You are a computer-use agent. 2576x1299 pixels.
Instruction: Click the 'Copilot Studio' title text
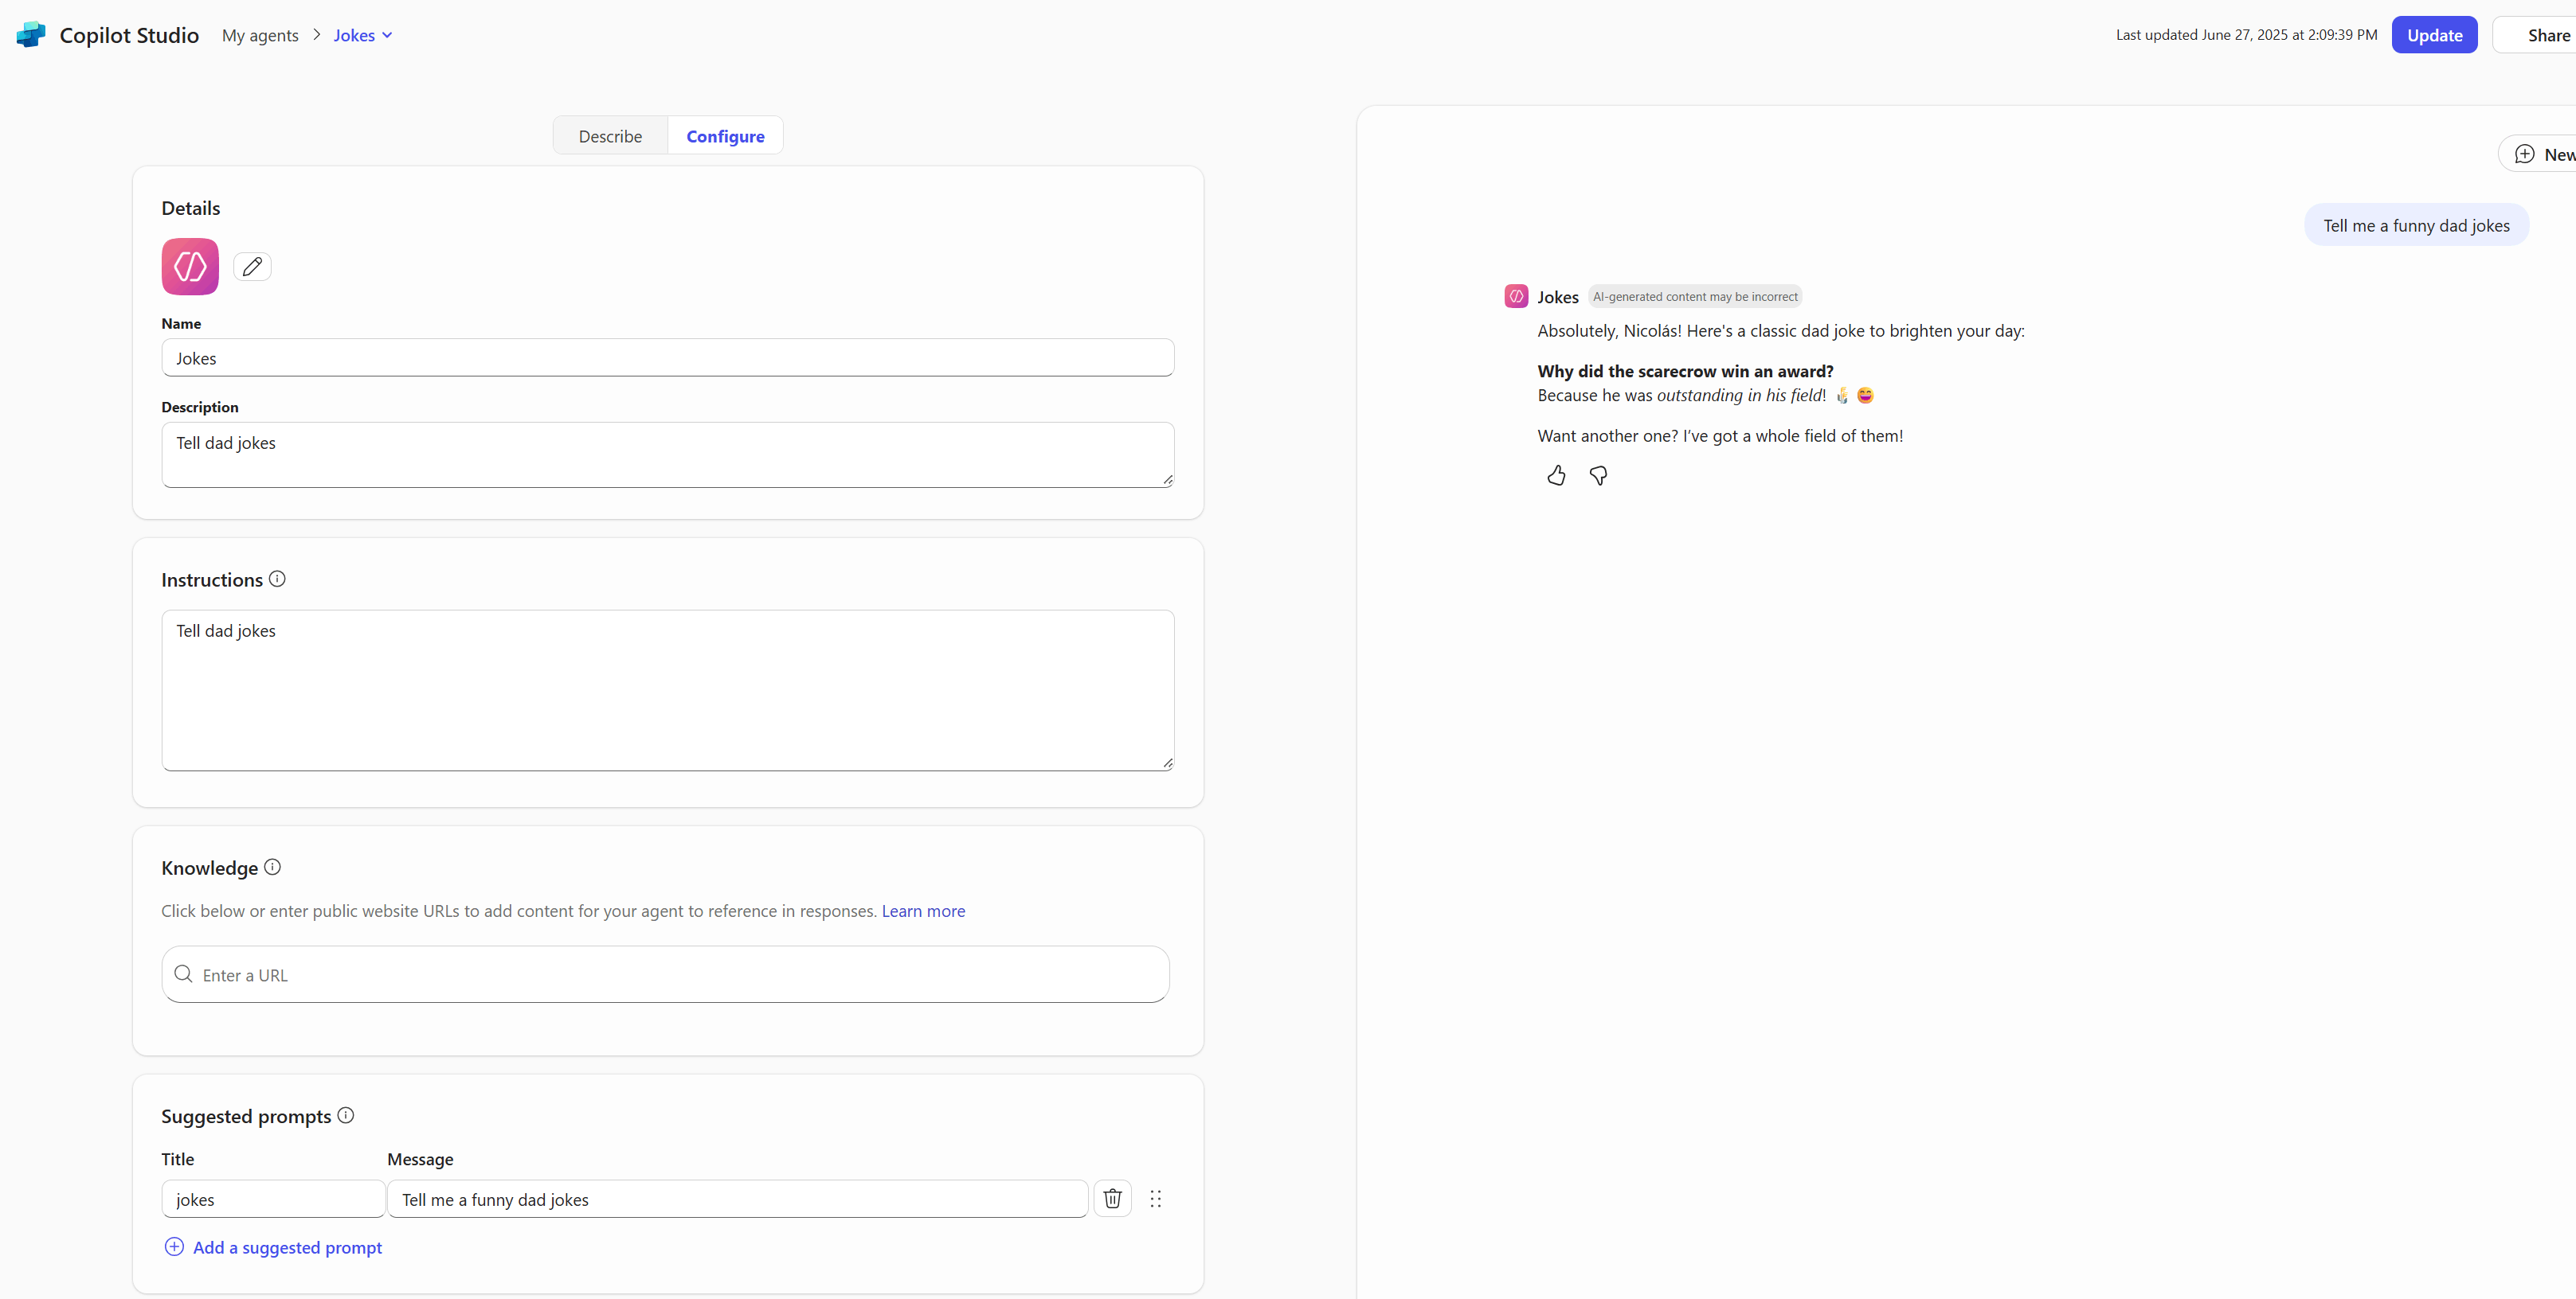click(129, 35)
